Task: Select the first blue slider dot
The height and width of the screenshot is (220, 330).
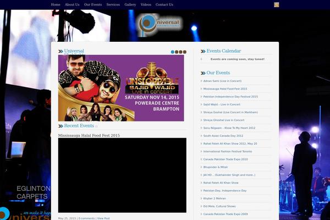Action: 173,52
